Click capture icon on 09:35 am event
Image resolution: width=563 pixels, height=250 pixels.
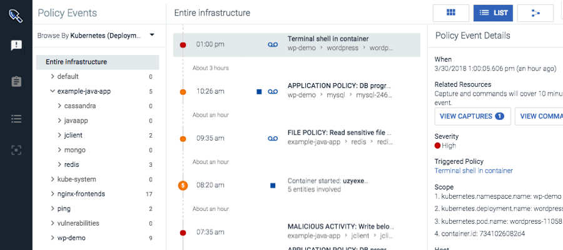[x=273, y=139]
